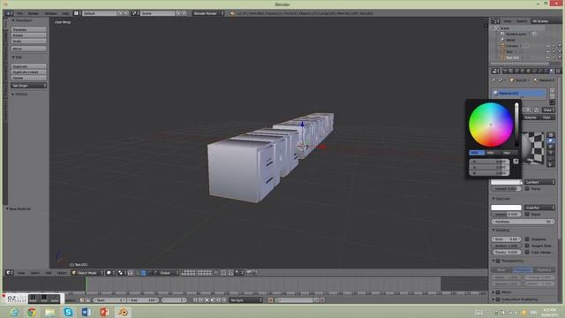Toggle the Tangent Shading checkbox
The image size is (565, 318).
[x=527, y=246]
